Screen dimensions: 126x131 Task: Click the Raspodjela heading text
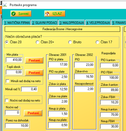point(108,53)
